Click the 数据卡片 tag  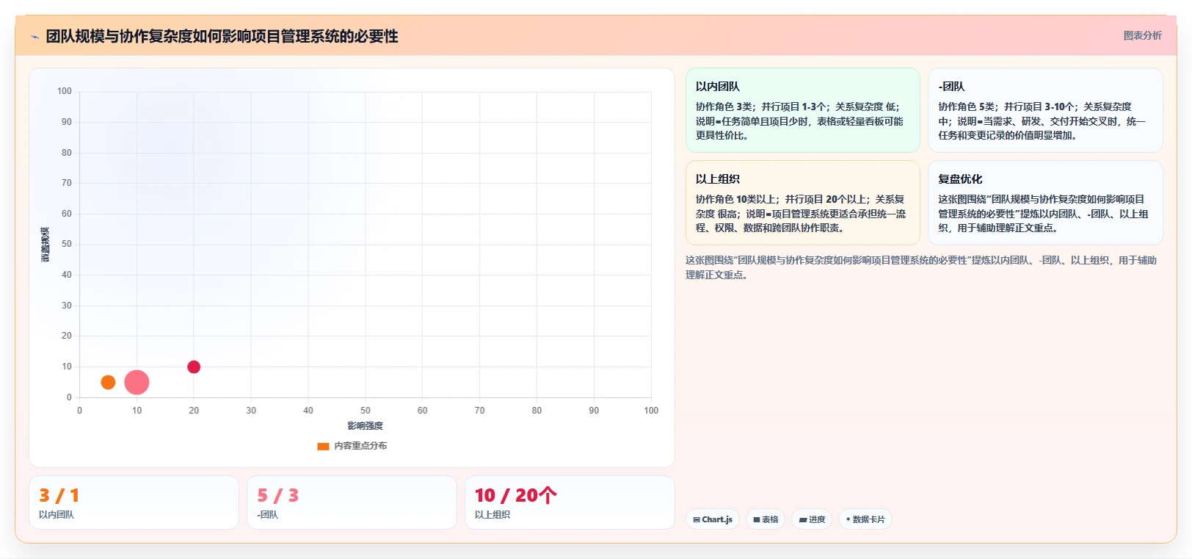pyautogui.click(x=865, y=519)
